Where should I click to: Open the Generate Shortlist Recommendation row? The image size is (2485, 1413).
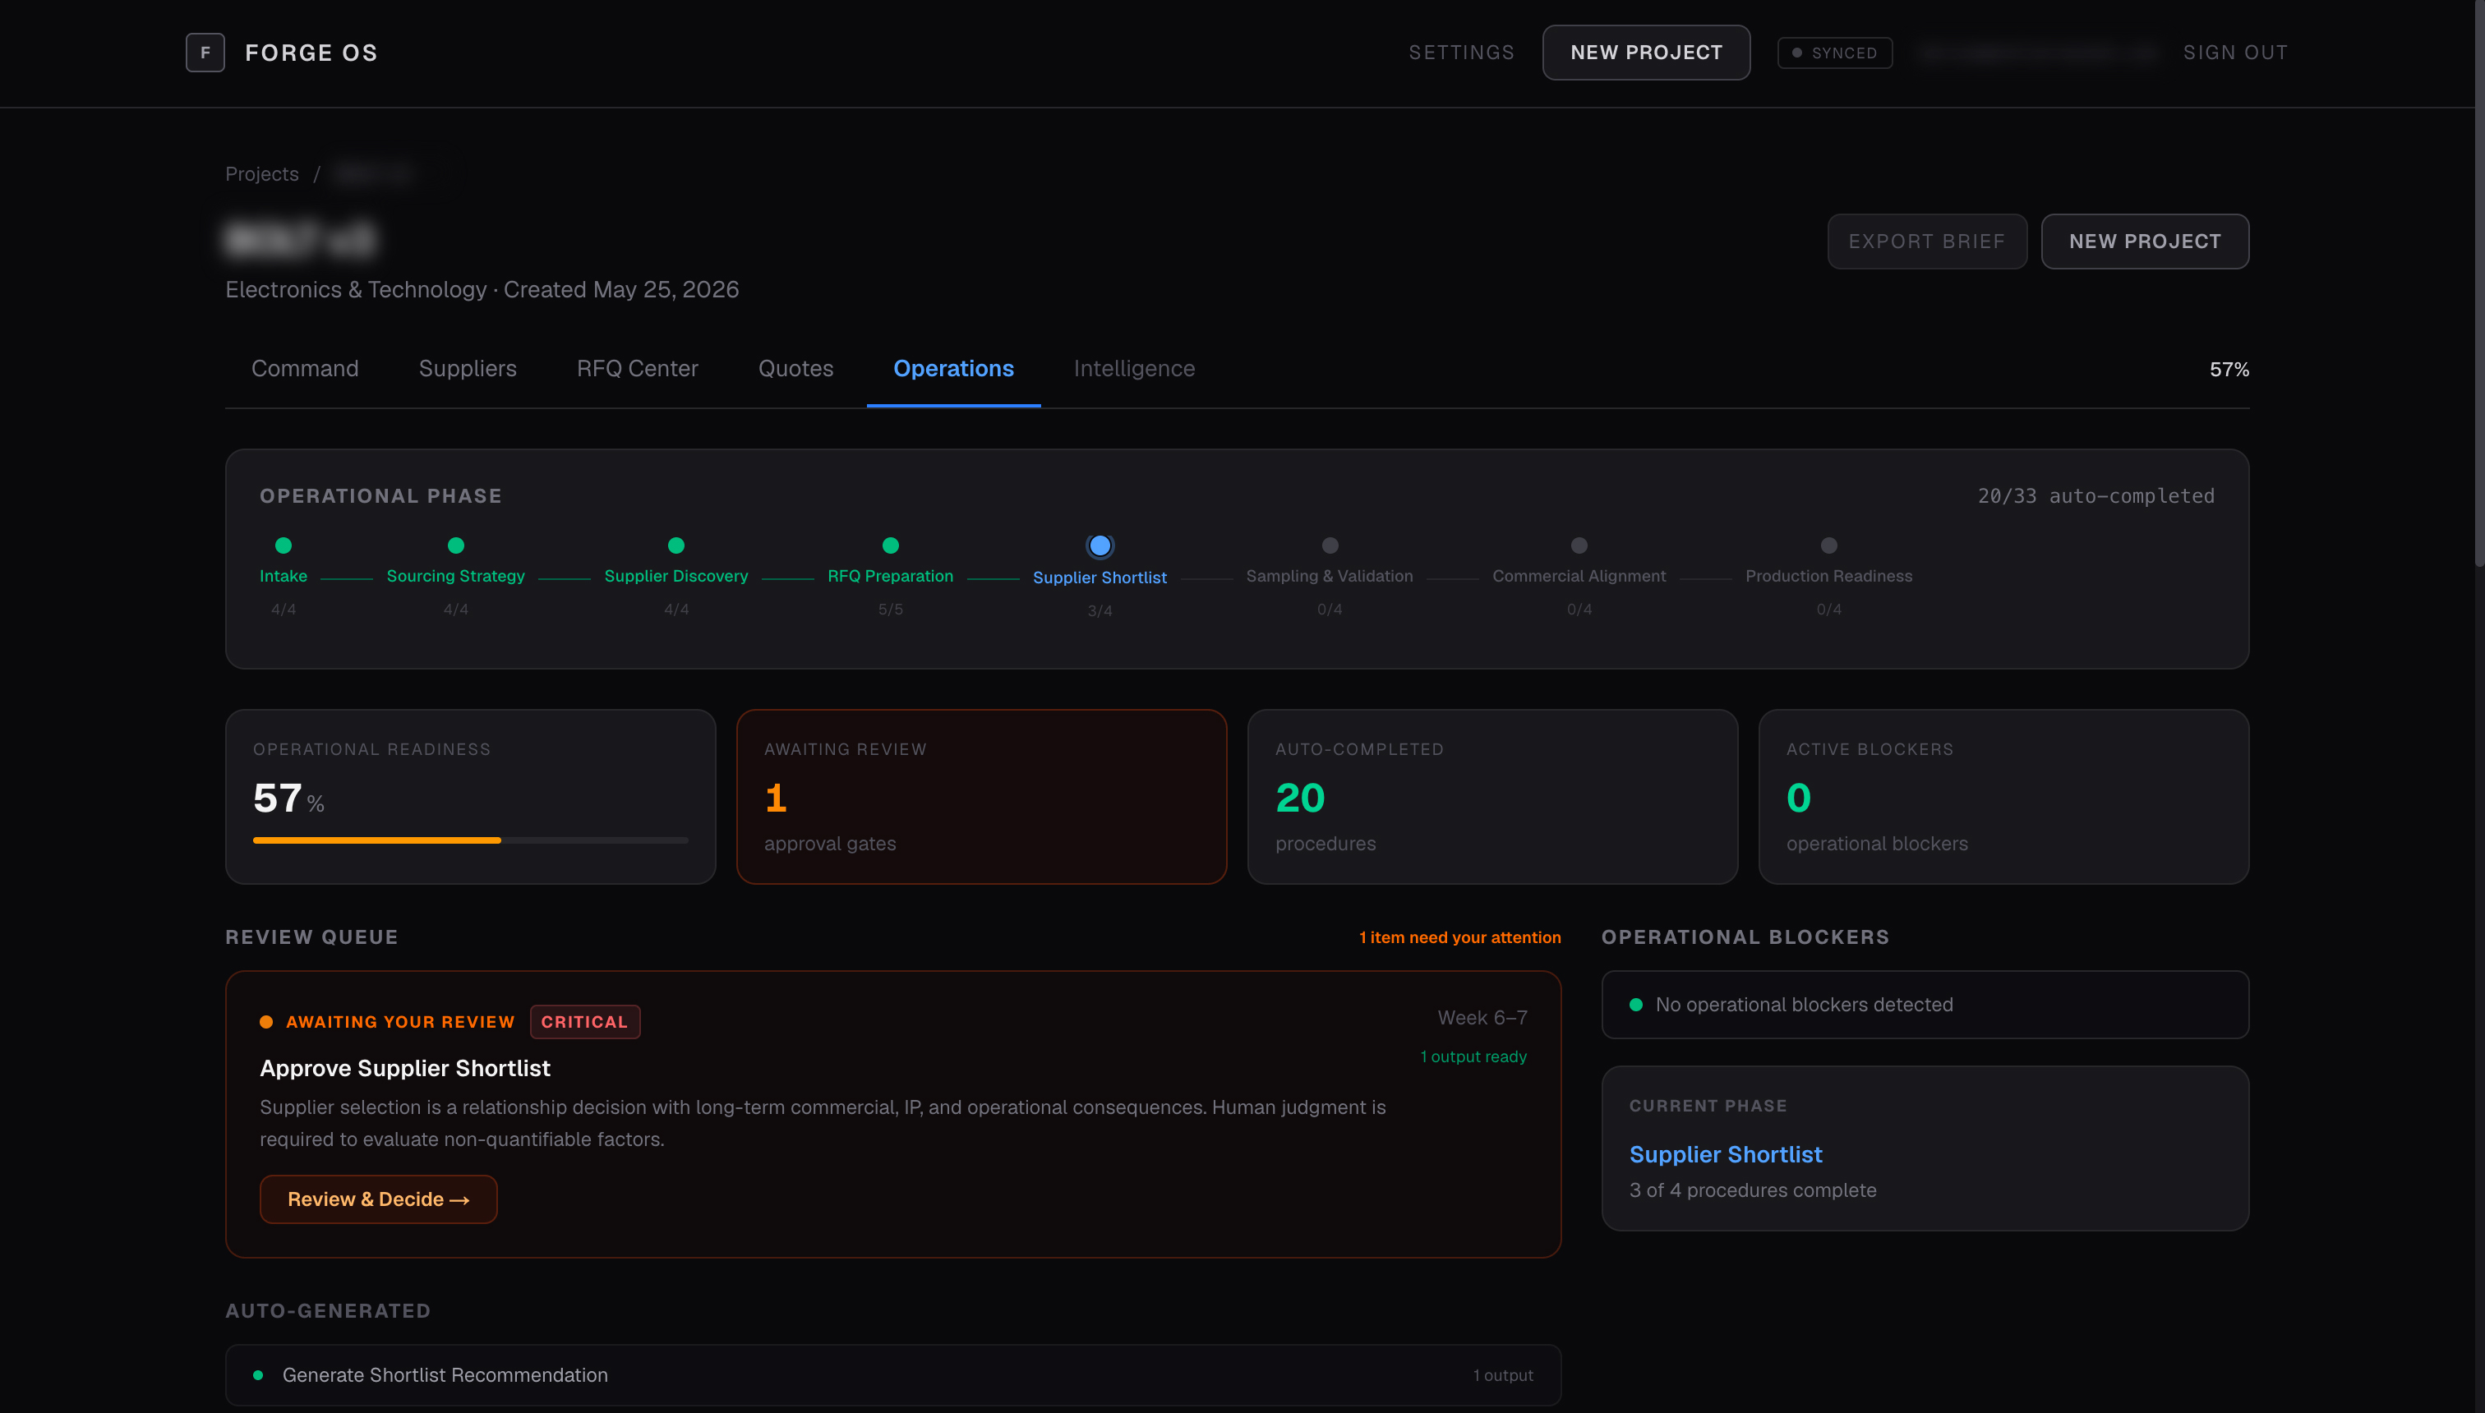(x=893, y=1375)
